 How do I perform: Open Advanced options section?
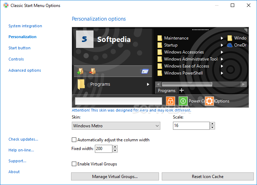tap(25, 70)
